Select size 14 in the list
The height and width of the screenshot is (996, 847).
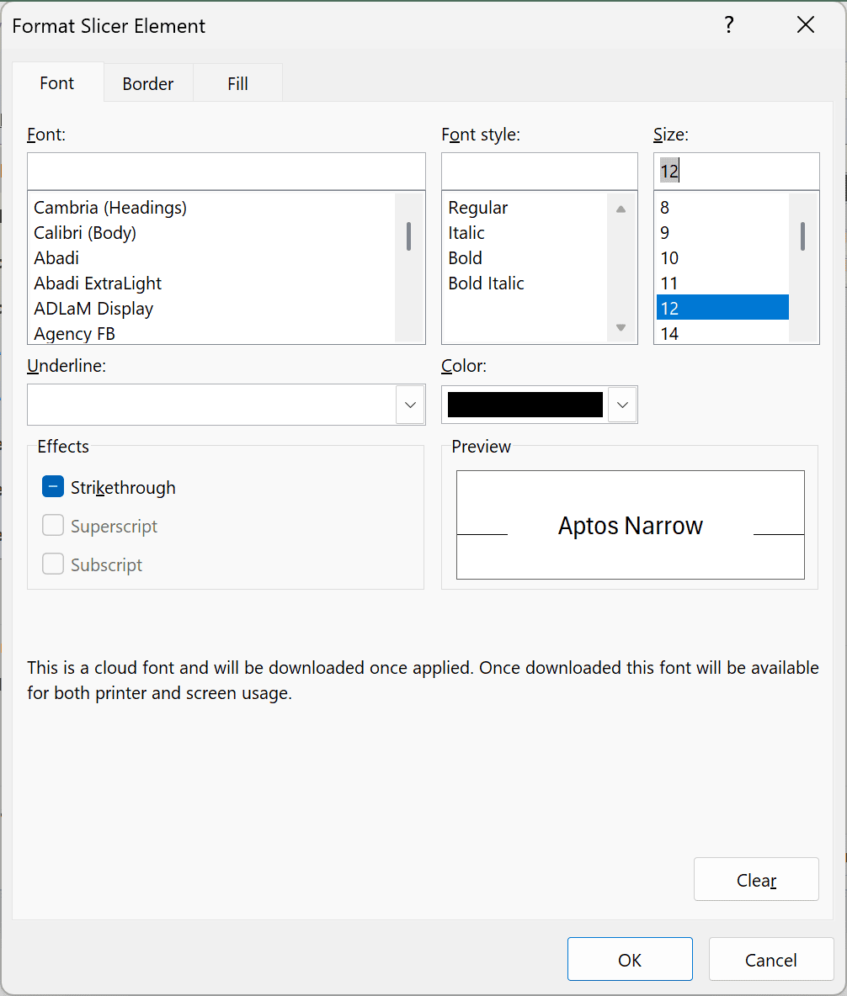[722, 333]
